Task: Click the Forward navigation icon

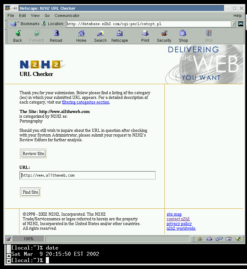Action: click(x=37, y=33)
